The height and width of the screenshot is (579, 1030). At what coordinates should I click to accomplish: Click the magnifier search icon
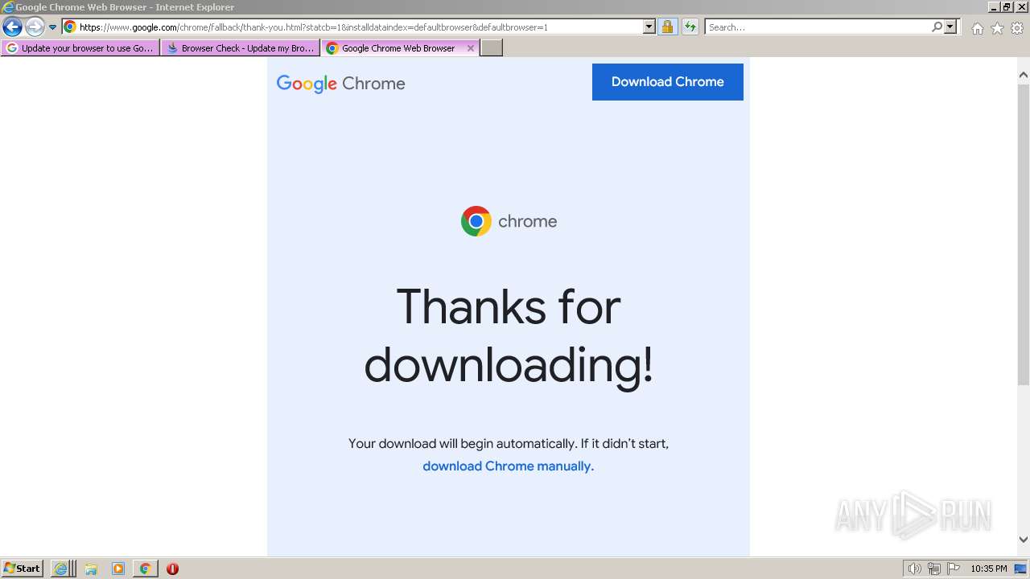pyautogui.click(x=937, y=27)
